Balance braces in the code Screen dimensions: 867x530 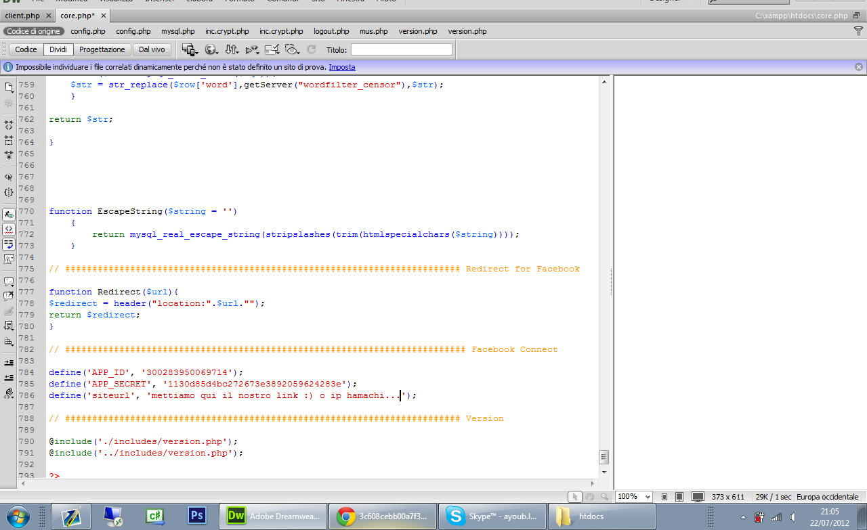click(9, 192)
